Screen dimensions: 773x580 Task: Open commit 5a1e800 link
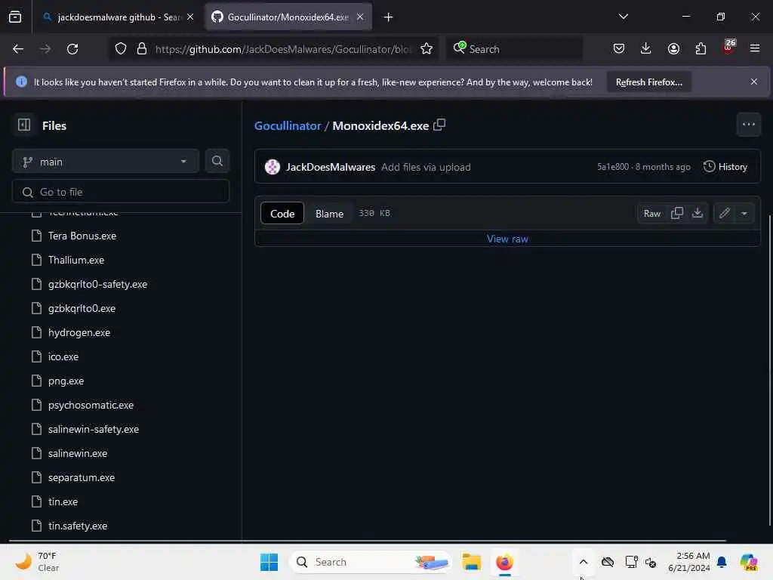[613, 167]
